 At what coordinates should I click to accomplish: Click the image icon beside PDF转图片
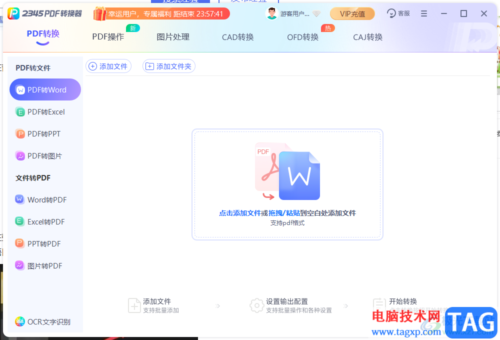point(20,156)
